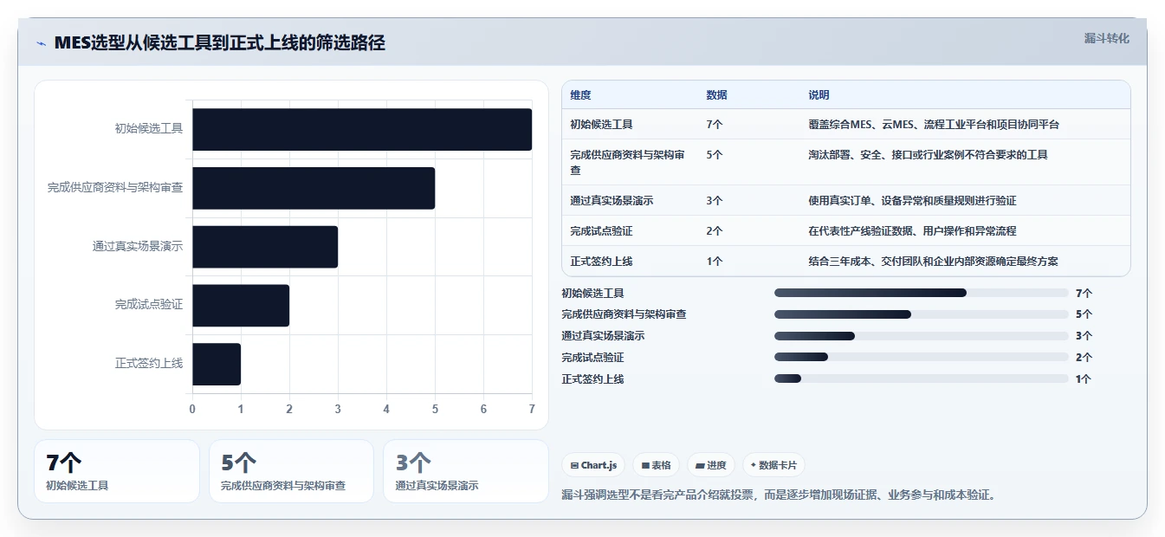Click the 正式签约上线 chart bar
Viewport: 1165px width, 537px height.
(x=217, y=365)
